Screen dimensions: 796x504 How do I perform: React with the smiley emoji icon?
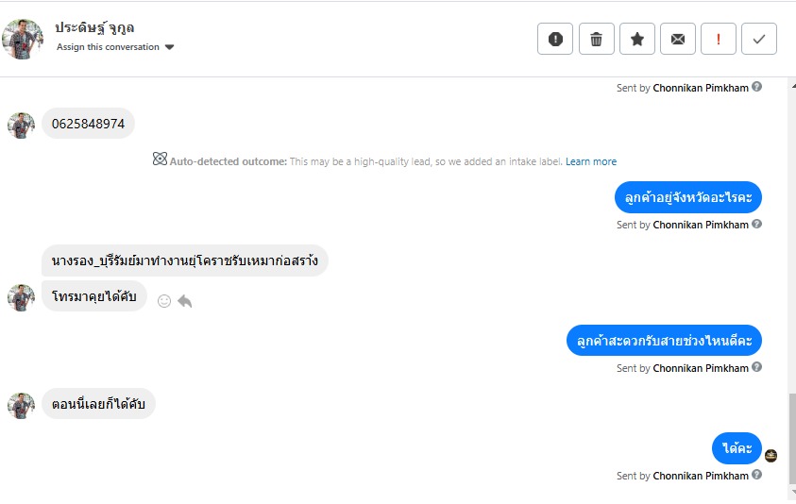164,301
